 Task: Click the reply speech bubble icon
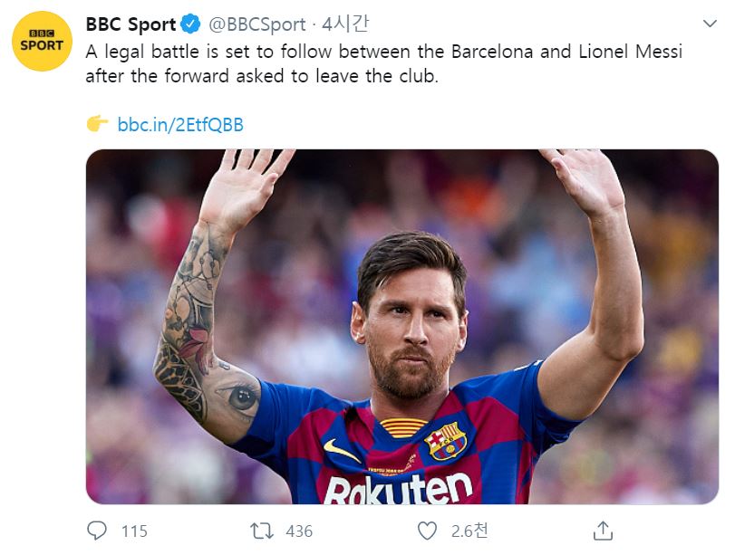(x=97, y=531)
